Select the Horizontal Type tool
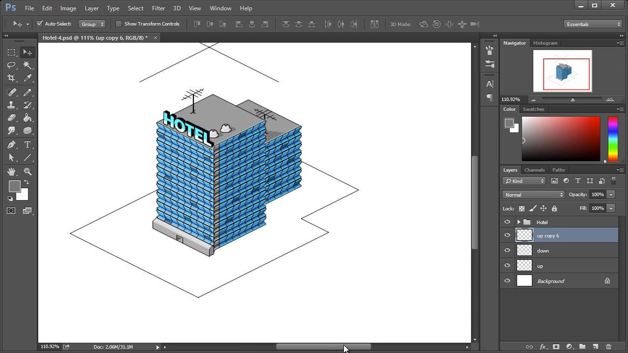628x353 pixels. coord(27,145)
